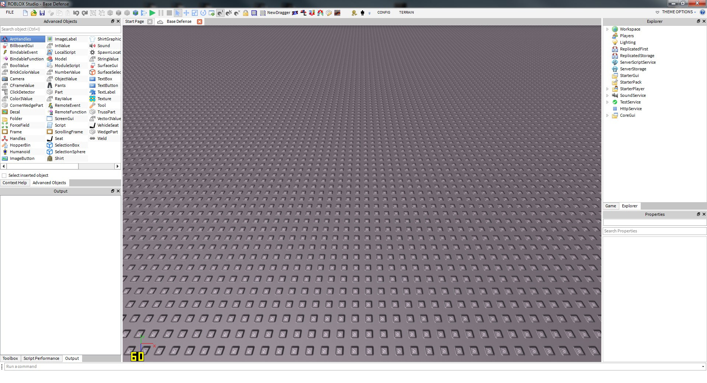Activate the Select cursor tool
Viewport: 707px width, 383px height.
tap(177, 13)
